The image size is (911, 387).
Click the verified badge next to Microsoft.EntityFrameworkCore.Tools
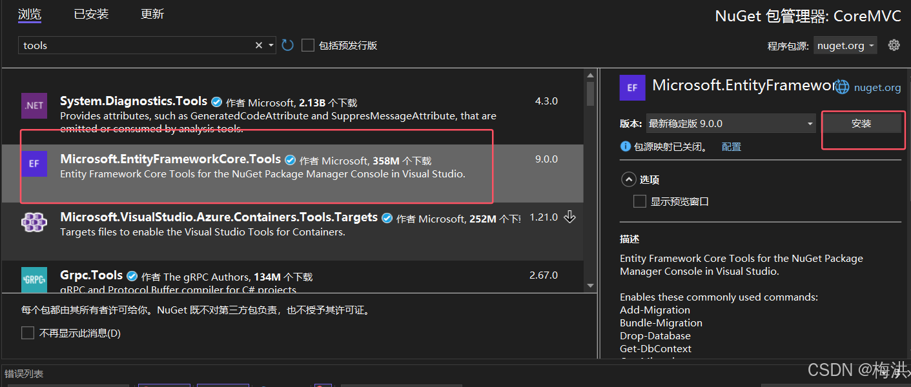[291, 160]
